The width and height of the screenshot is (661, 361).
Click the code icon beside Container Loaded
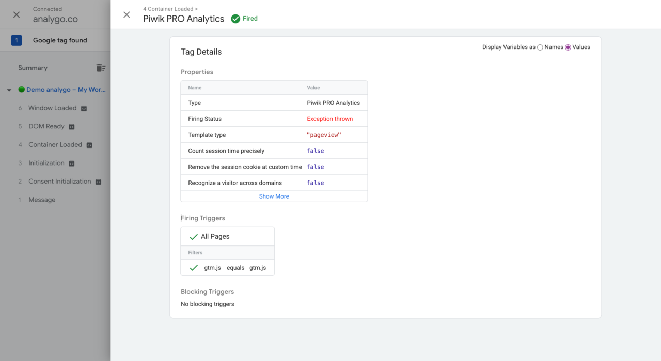89,145
